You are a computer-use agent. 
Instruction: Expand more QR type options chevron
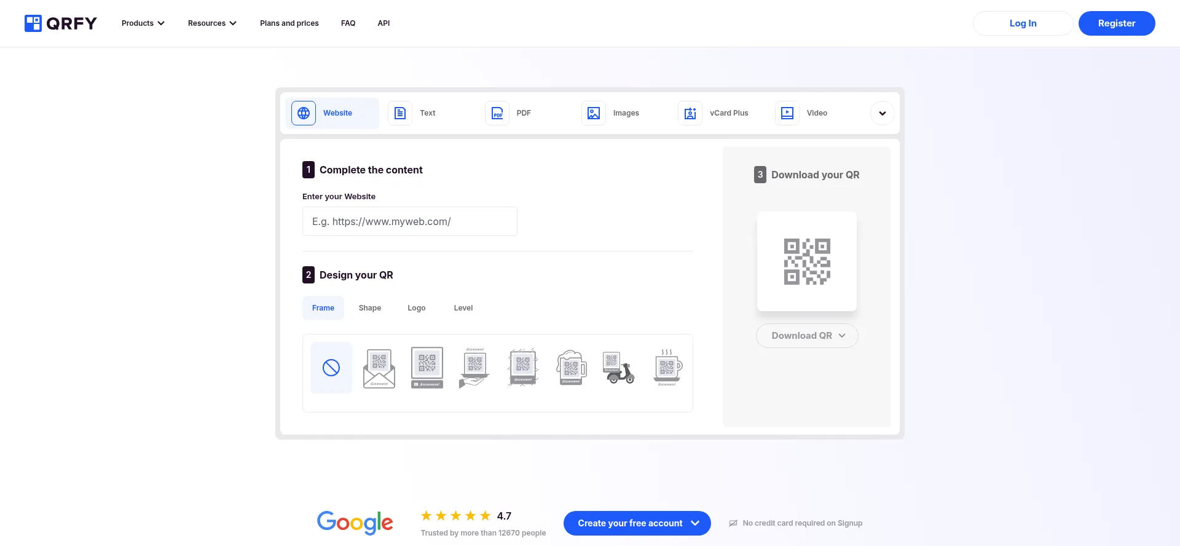(883, 113)
